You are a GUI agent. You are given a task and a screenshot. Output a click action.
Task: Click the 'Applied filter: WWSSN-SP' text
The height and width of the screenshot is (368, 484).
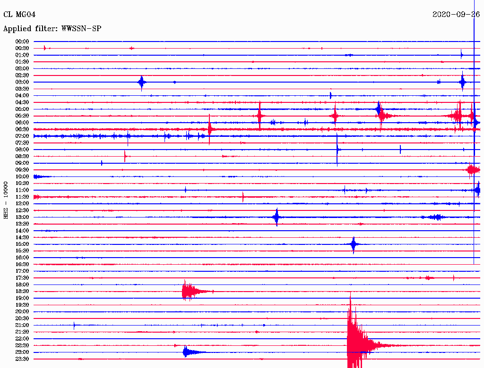click(x=52, y=29)
